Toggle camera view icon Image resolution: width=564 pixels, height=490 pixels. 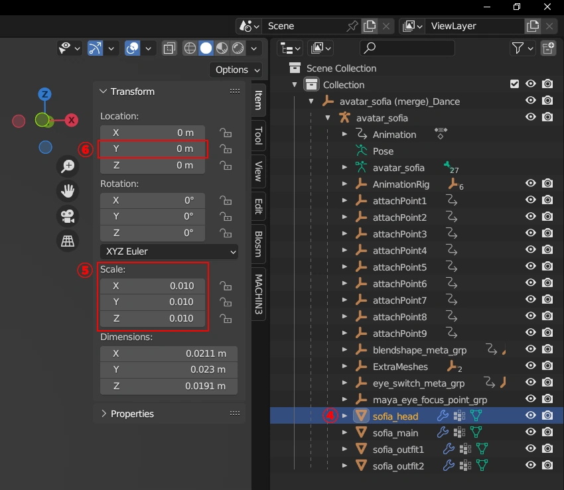tap(68, 216)
